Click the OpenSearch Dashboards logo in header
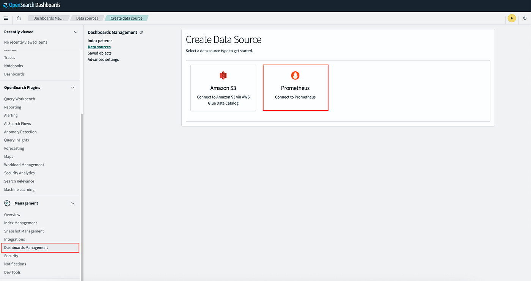Image resolution: width=531 pixels, height=281 pixels. pos(31,5)
